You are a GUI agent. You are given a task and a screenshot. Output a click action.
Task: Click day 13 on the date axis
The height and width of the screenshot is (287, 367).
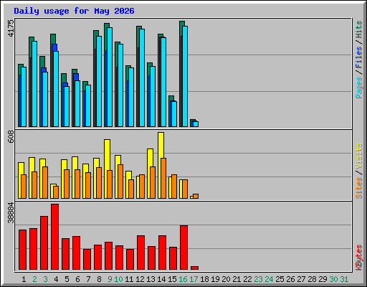(x=151, y=279)
